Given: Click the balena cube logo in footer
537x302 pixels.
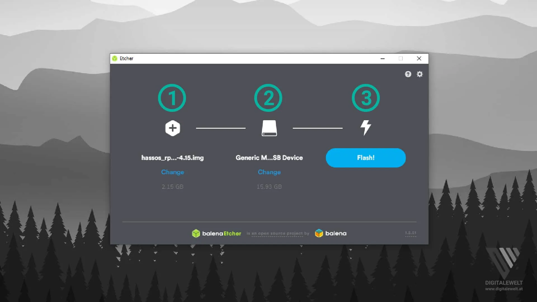Looking at the screenshot, I should (x=331, y=233).
